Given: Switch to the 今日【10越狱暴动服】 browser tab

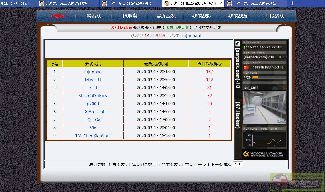Looking at the screenshot, I should 130,3.
